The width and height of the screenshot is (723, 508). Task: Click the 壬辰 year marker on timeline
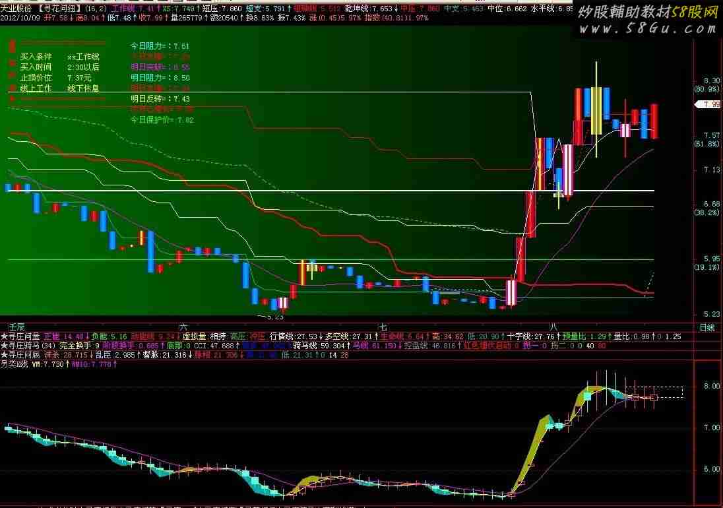(x=16, y=327)
